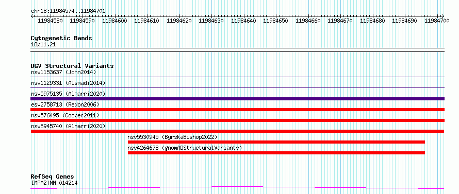Open variant nsv4264678 (gnomADStructuralVariants) label
Screen dimensions: 459x194
pyautogui.click(x=185, y=148)
